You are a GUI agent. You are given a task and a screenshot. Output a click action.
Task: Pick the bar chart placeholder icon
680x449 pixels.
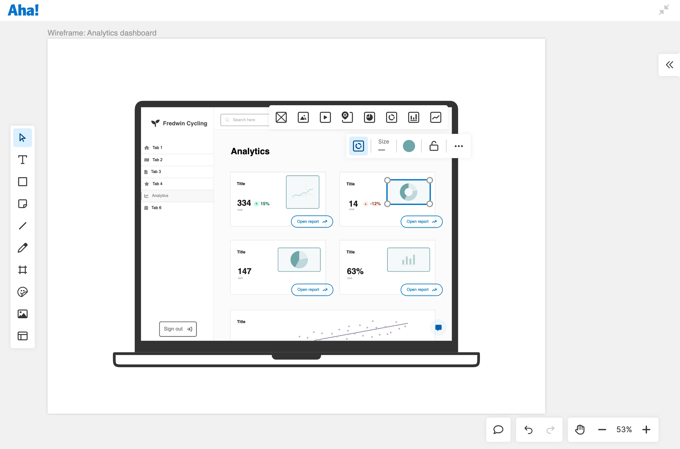click(x=413, y=117)
